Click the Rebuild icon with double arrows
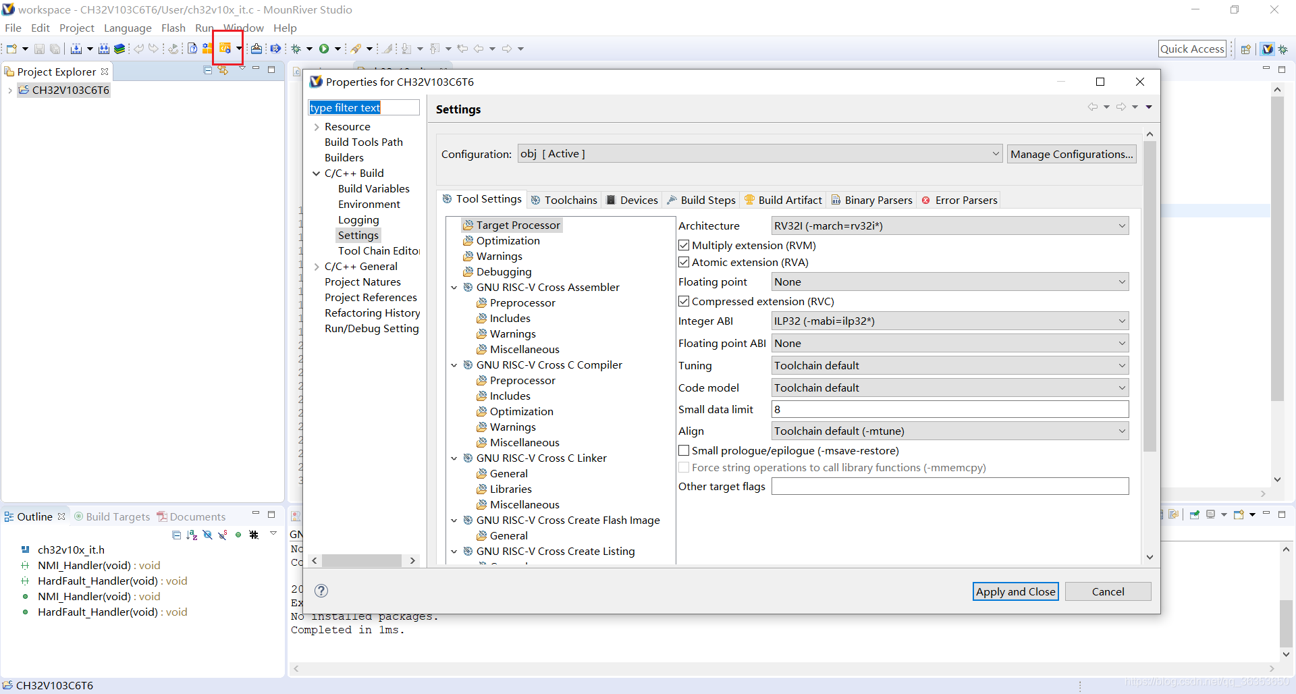This screenshot has width=1296, height=694. 104,49
